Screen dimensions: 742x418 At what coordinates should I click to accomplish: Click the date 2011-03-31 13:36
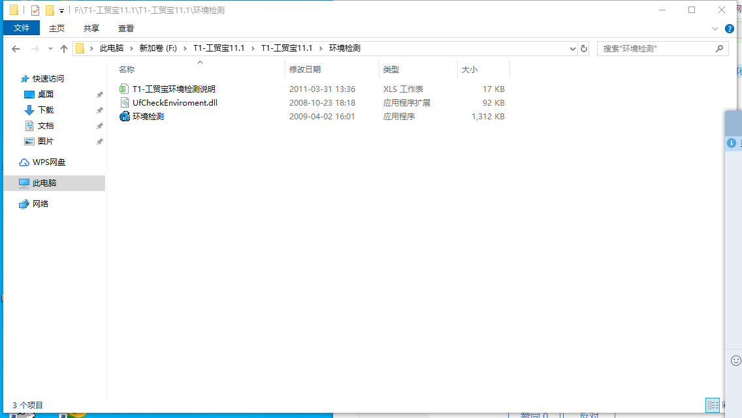pos(322,89)
